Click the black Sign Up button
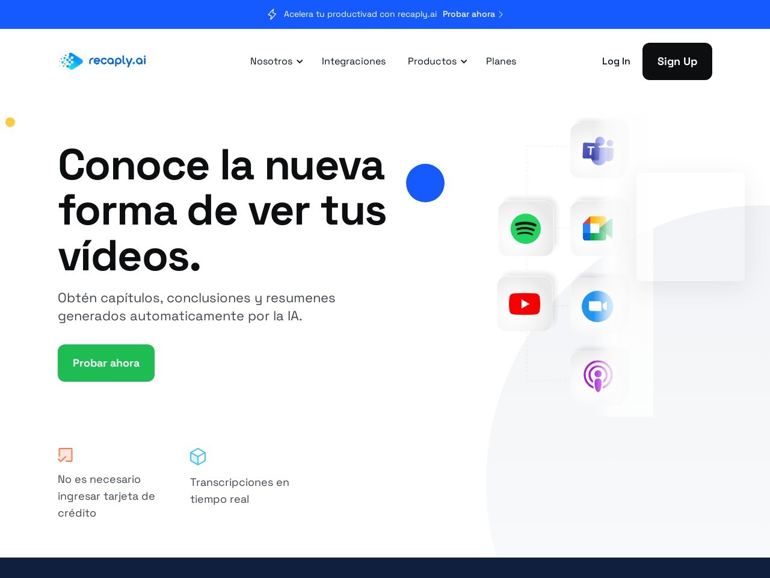Image resolution: width=770 pixels, height=578 pixels. point(677,61)
